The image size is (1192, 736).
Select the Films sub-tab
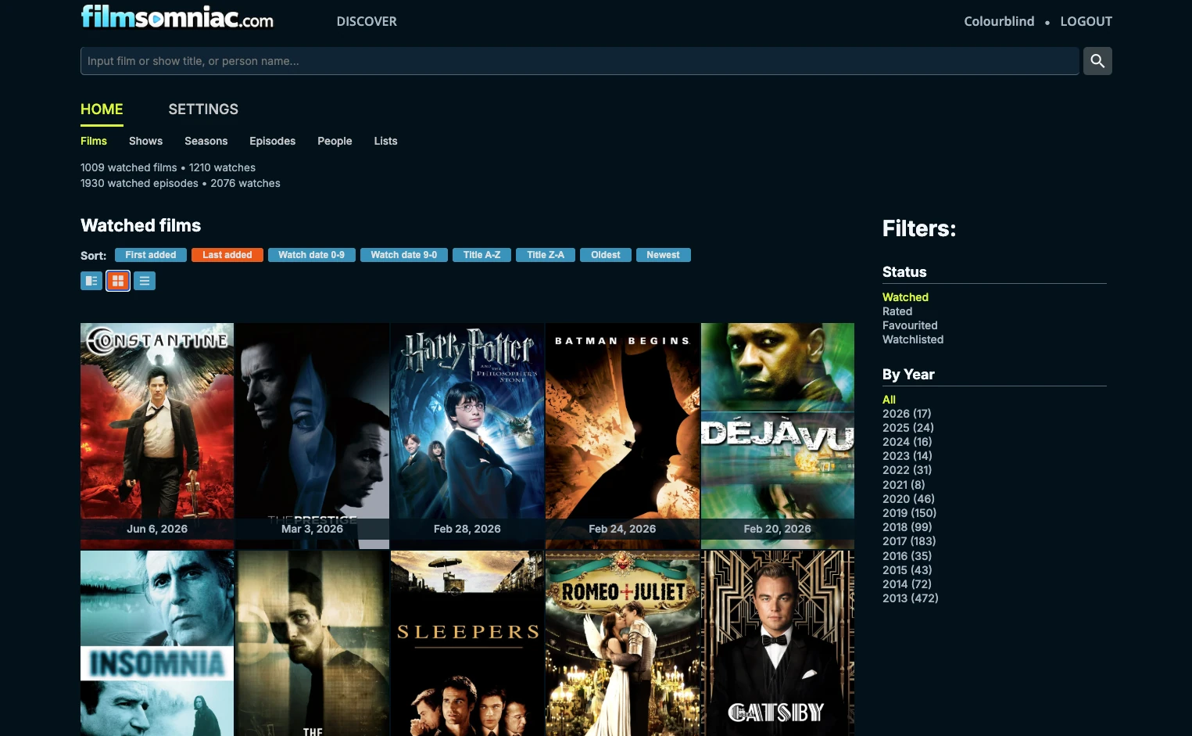click(x=94, y=142)
